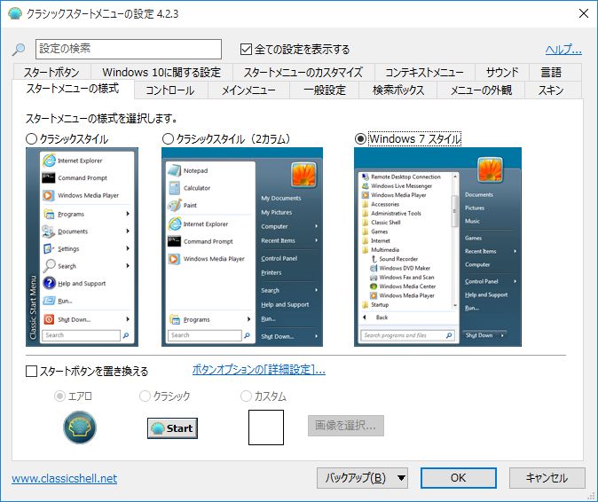Click the classic Start button image

pyautogui.click(x=172, y=427)
